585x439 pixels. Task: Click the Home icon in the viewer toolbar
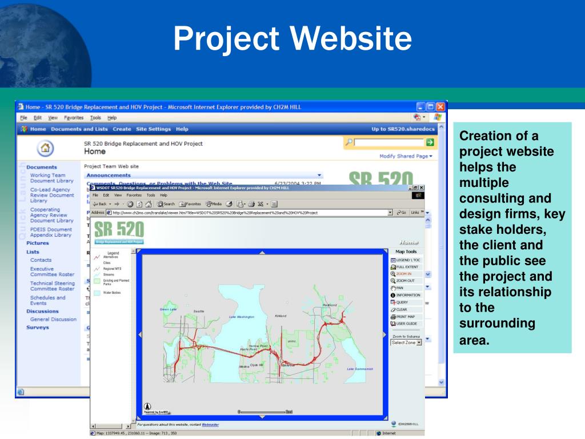(149, 204)
